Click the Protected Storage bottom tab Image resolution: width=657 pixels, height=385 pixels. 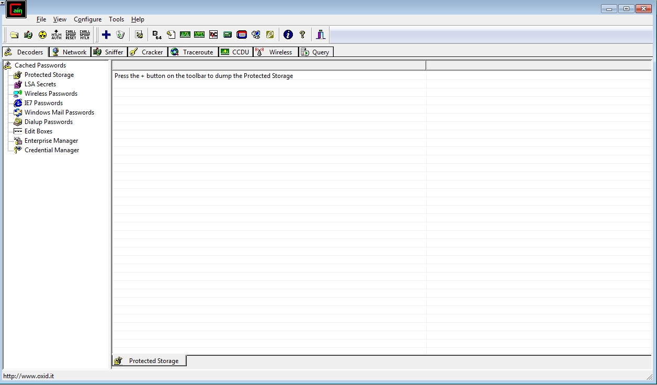(149, 361)
